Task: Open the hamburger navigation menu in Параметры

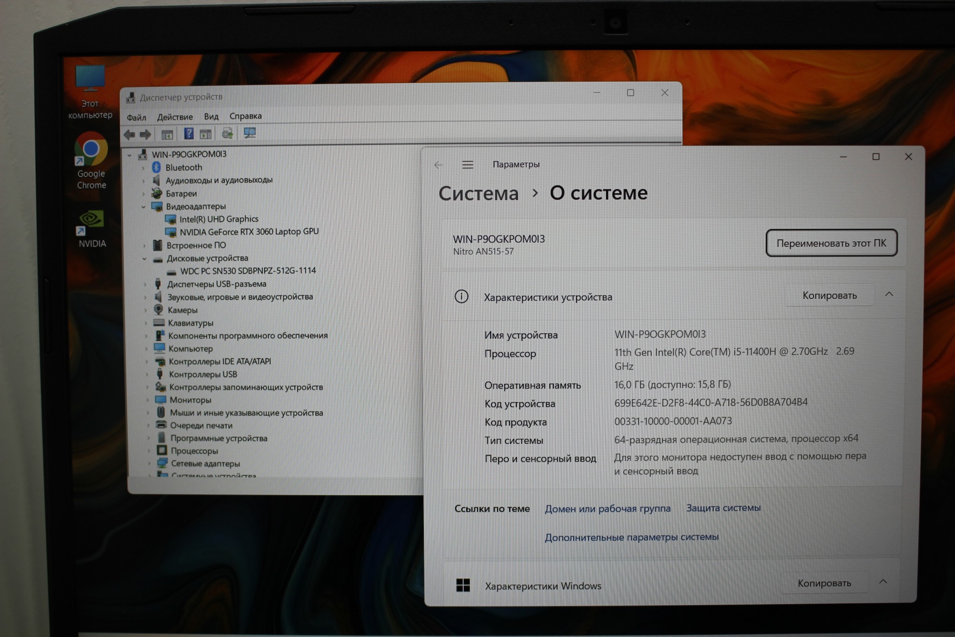Action: click(467, 165)
